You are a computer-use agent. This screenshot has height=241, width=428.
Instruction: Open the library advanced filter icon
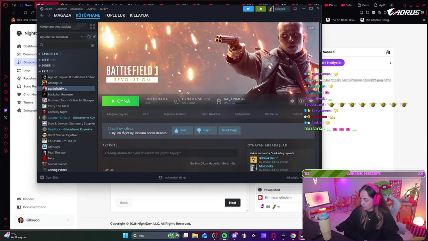92,45
